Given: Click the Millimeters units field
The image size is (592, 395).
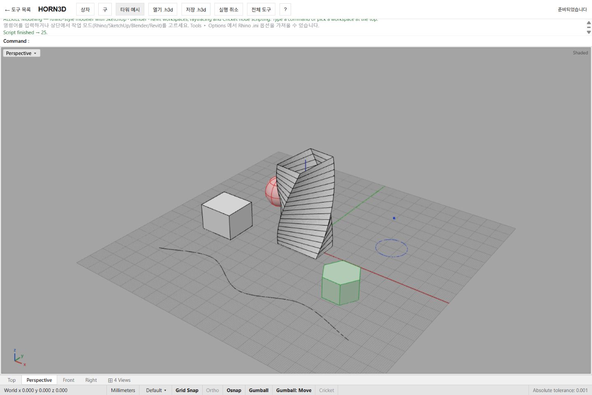Looking at the screenshot, I should (123, 390).
